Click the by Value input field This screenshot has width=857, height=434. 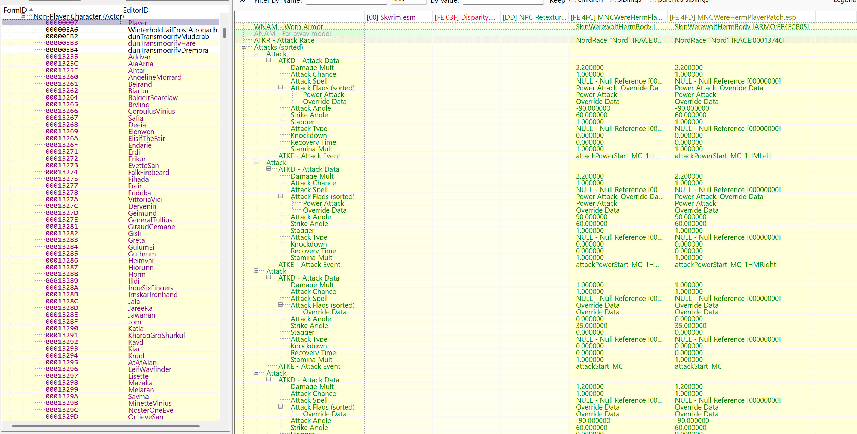(x=503, y=2)
